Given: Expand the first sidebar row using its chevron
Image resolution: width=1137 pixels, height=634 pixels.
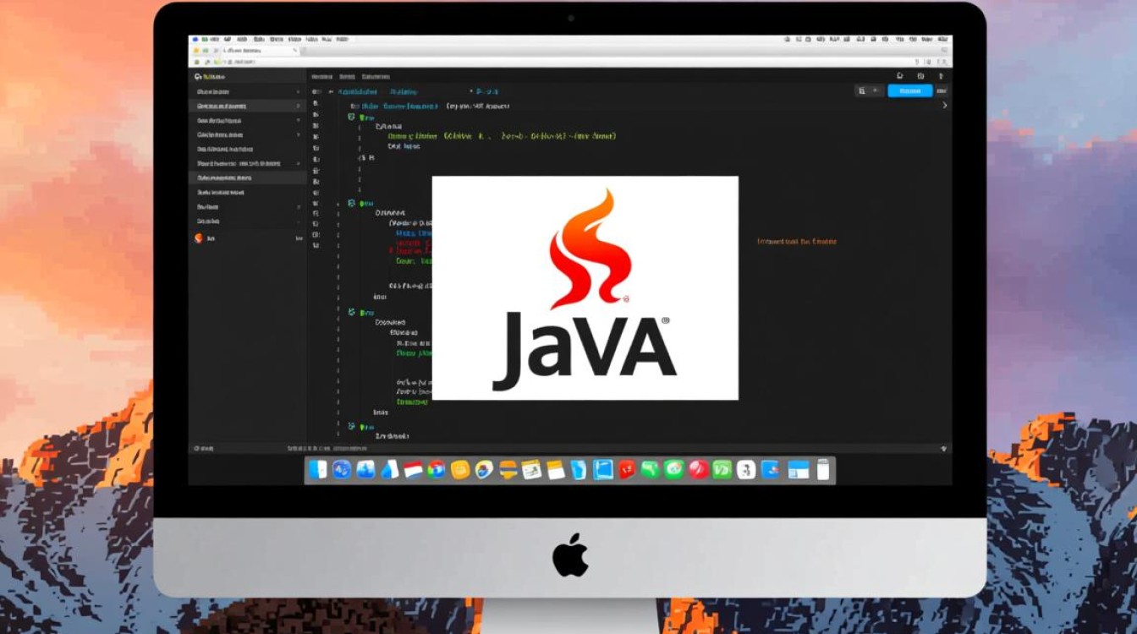Looking at the screenshot, I should pos(298,91).
